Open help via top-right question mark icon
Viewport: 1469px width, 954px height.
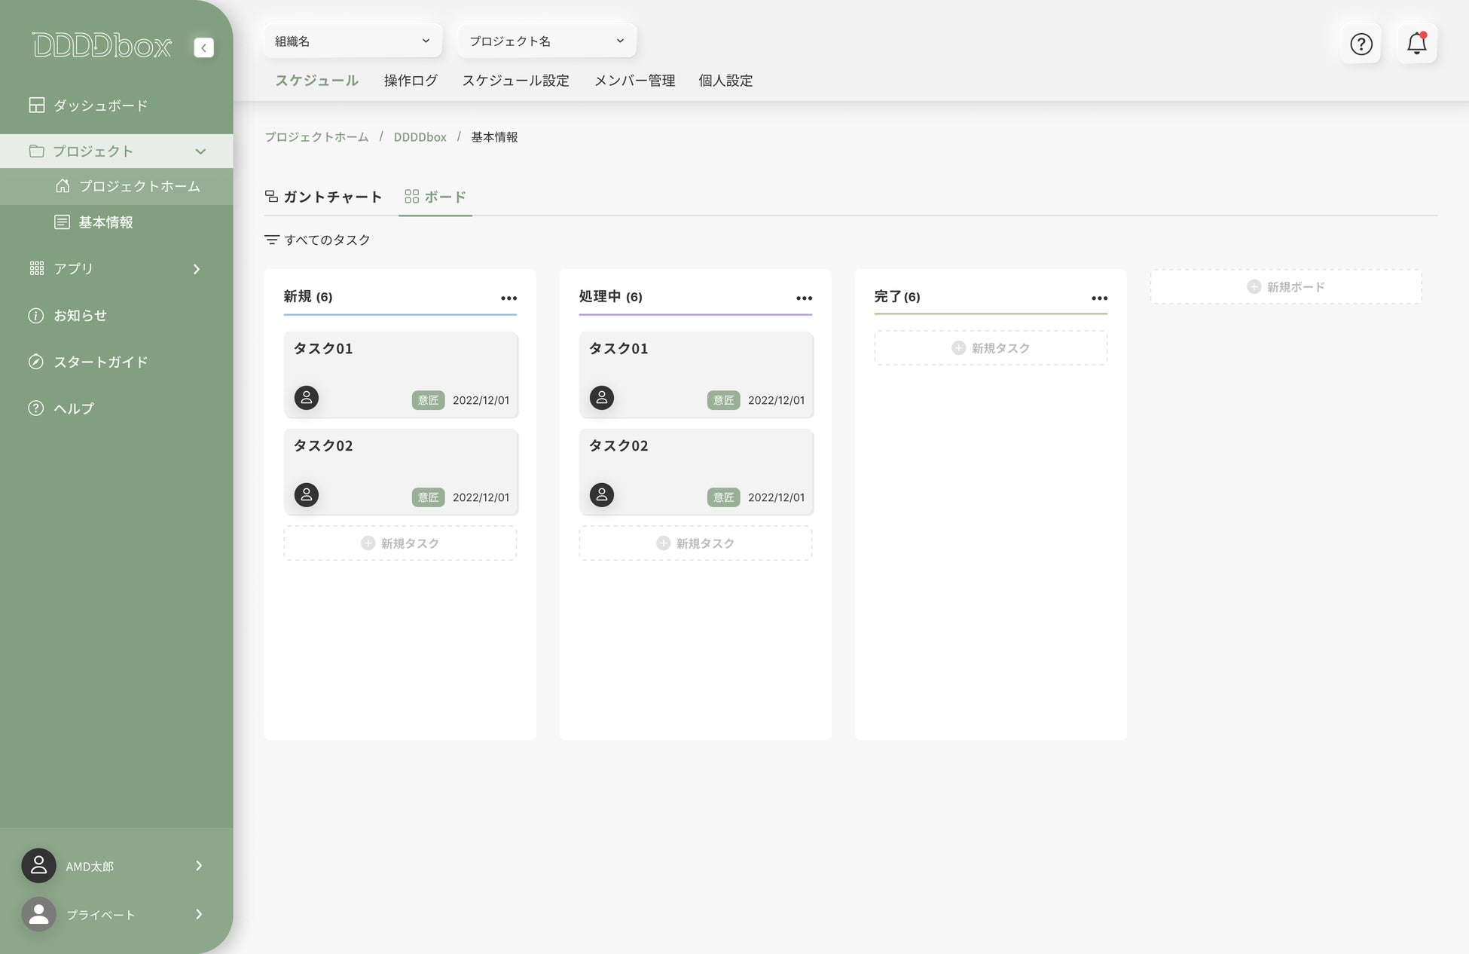tap(1361, 44)
